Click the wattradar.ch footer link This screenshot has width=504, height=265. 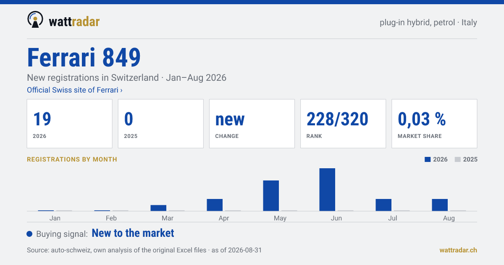coord(458,250)
